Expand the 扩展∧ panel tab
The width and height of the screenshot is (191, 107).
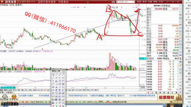click(x=3, y=92)
